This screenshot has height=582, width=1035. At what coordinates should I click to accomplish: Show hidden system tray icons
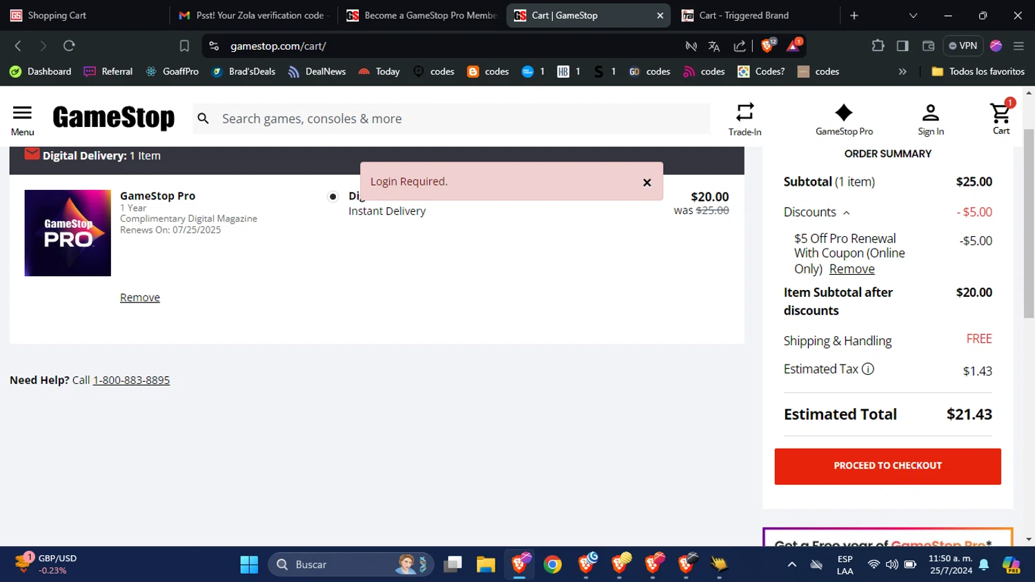(792, 565)
